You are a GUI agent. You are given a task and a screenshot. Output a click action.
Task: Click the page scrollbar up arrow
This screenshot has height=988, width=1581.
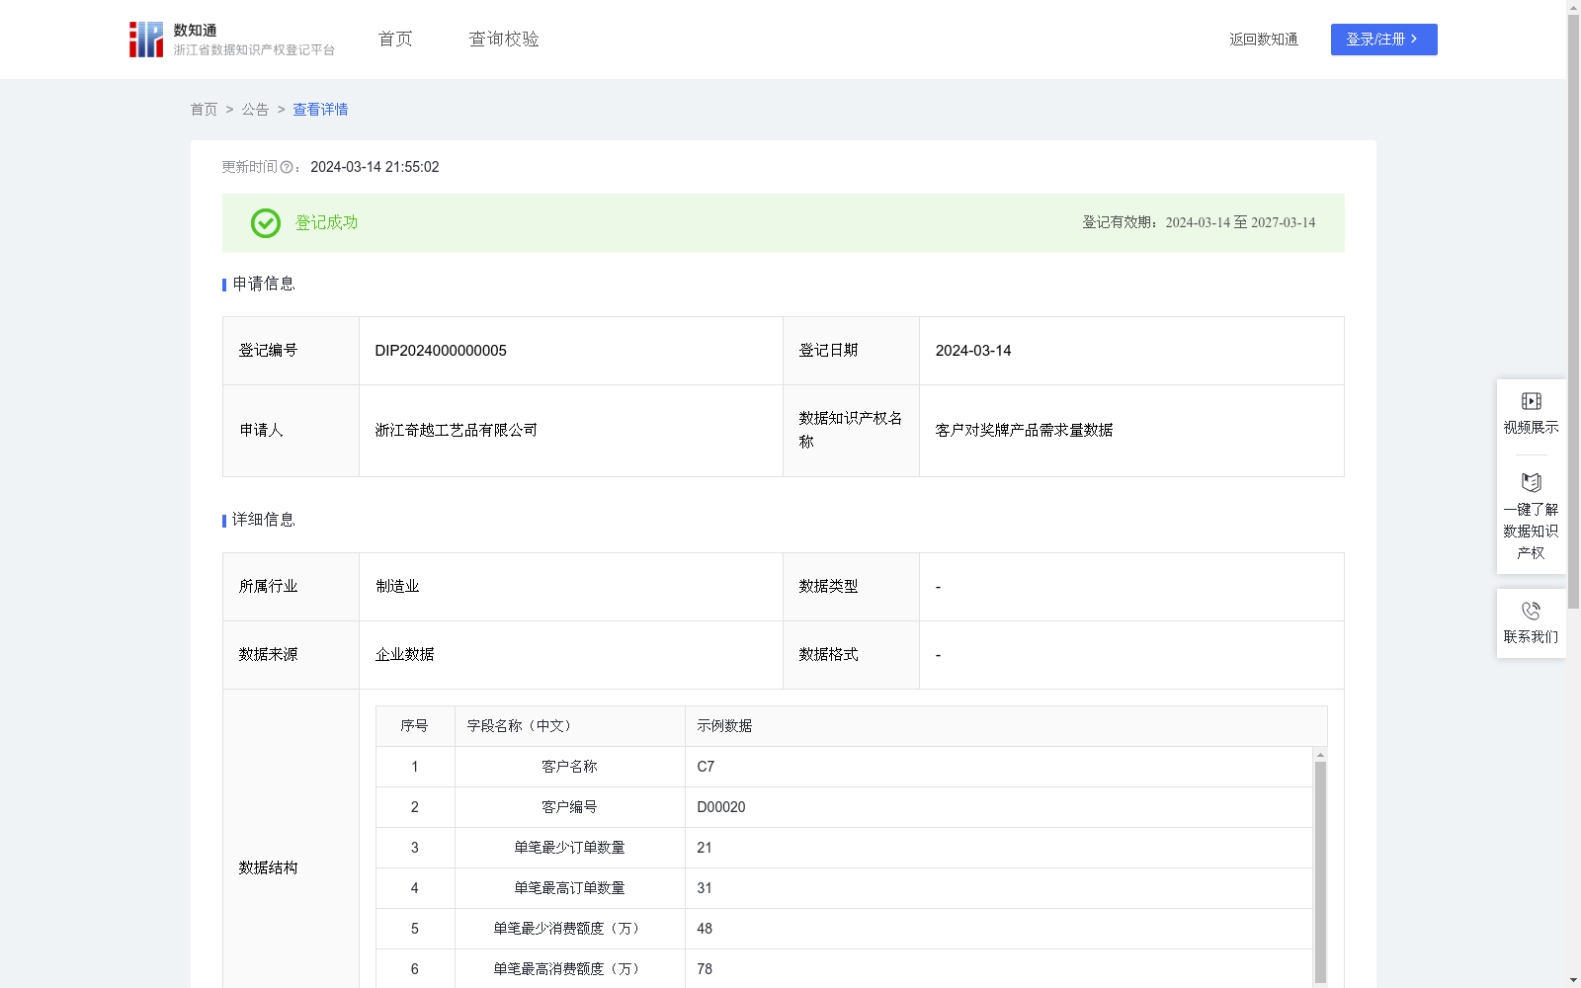pyautogui.click(x=1573, y=7)
